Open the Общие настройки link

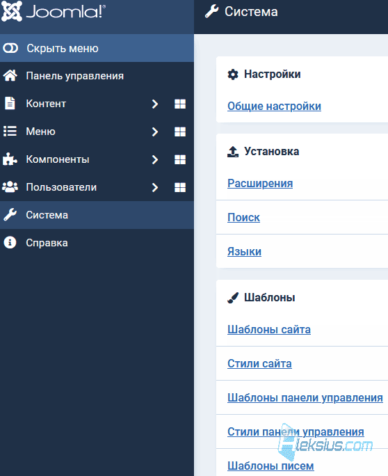pyautogui.click(x=274, y=106)
